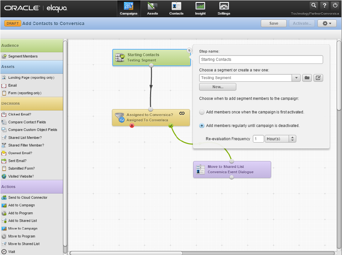The width and height of the screenshot is (342, 255).
Task: Click the canvas horizontal scrollbar
Action: [126, 253]
